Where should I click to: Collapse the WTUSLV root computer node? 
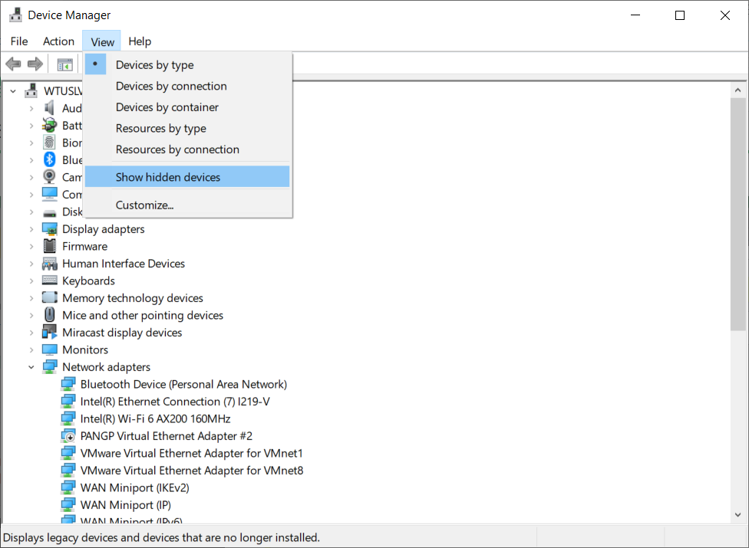(13, 90)
